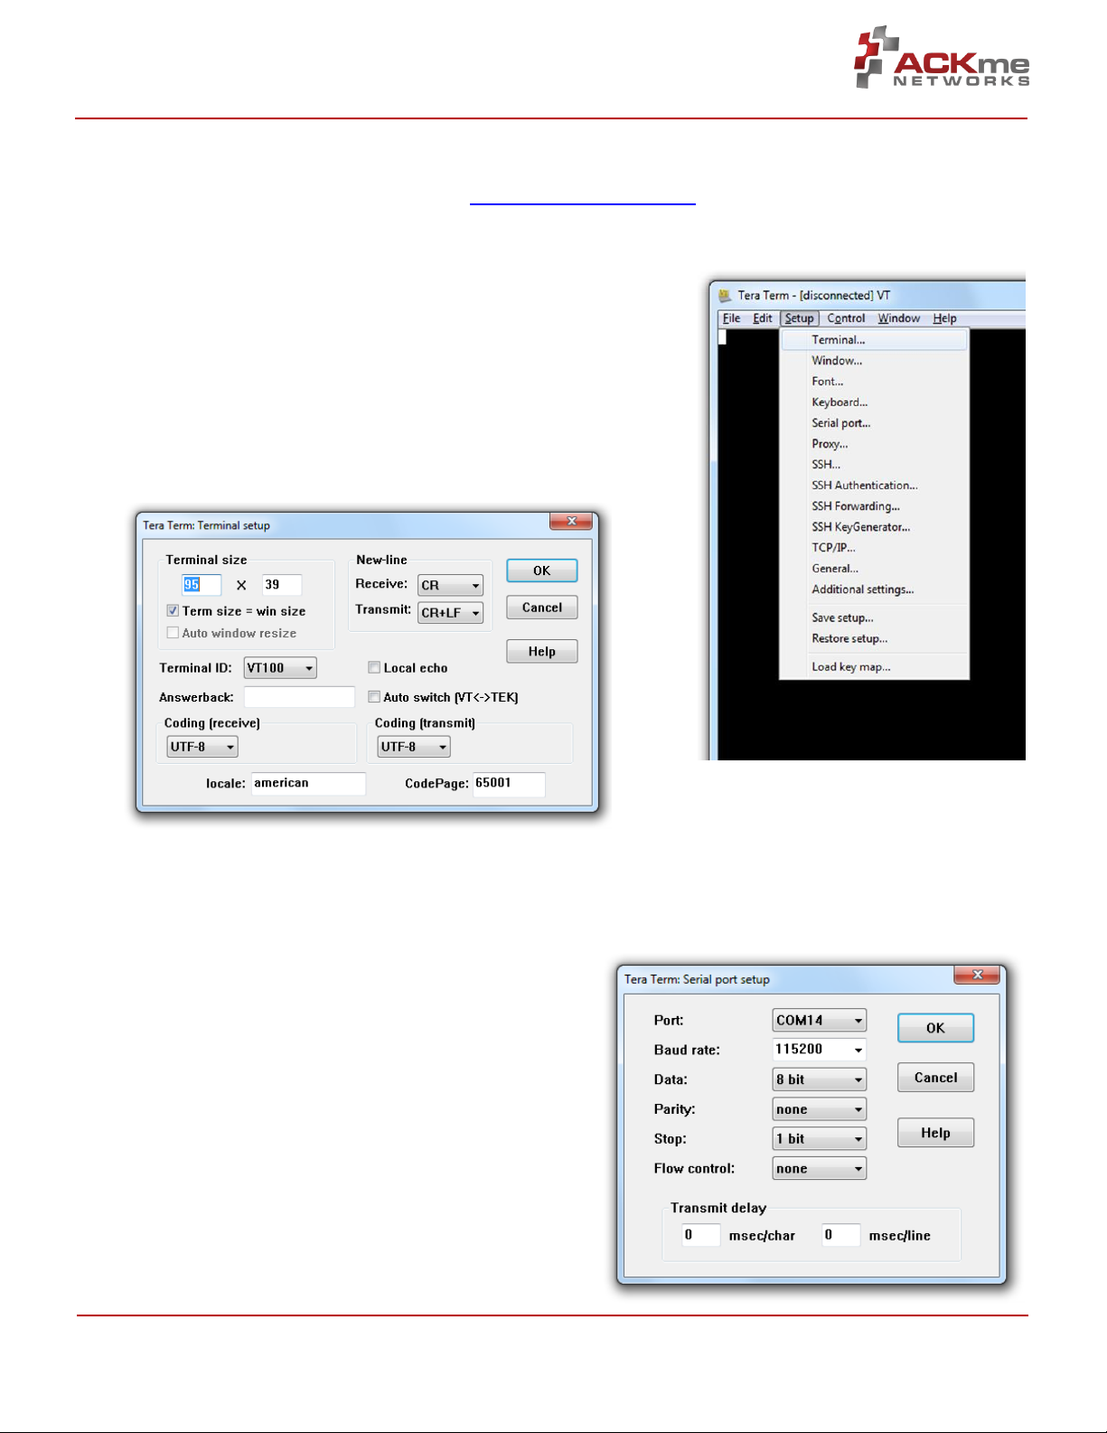The height and width of the screenshot is (1433, 1107).
Task: Open the Control menu in Tera Term
Action: point(846,318)
